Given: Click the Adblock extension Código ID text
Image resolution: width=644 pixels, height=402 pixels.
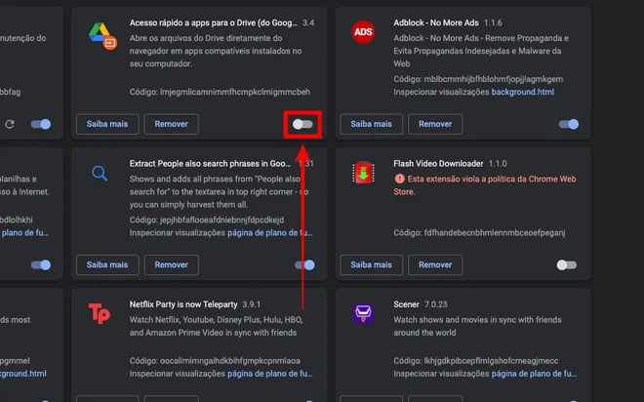Looking at the screenshot, I should click(478, 79).
